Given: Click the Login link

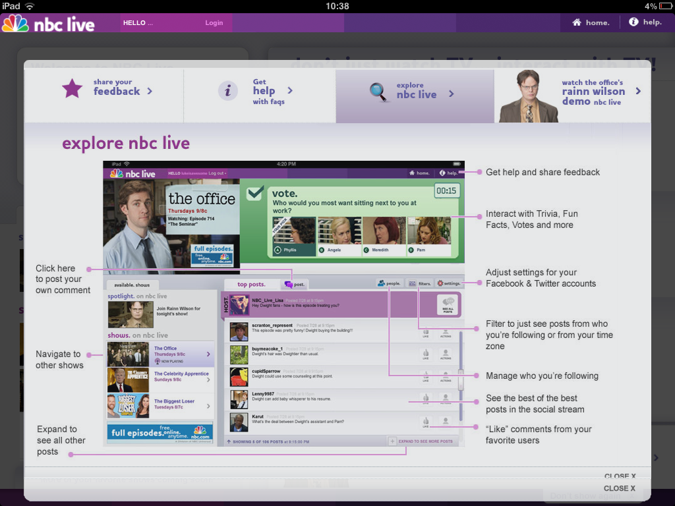Looking at the screenshot, I should (x=214, y=23).
